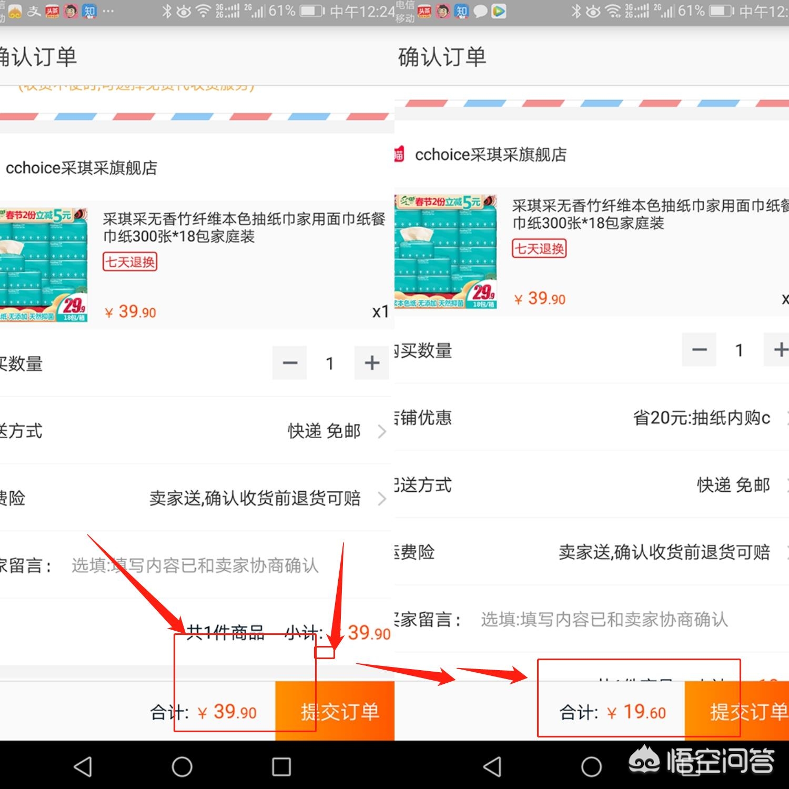Image resolution: width=789 pixels, height=789 pixels.
Task: Tap the 共1件商品 item count text
Action: click(x=225, y=633)
